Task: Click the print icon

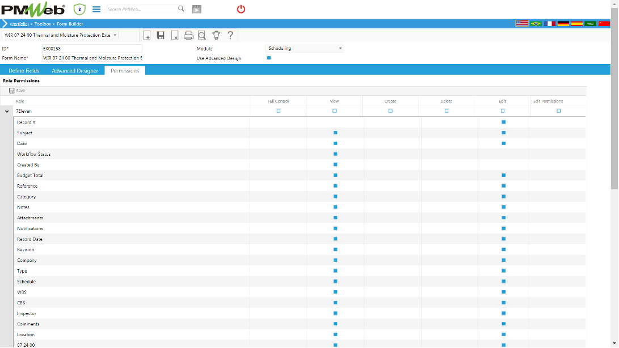Action: click(x=188, y=36)
